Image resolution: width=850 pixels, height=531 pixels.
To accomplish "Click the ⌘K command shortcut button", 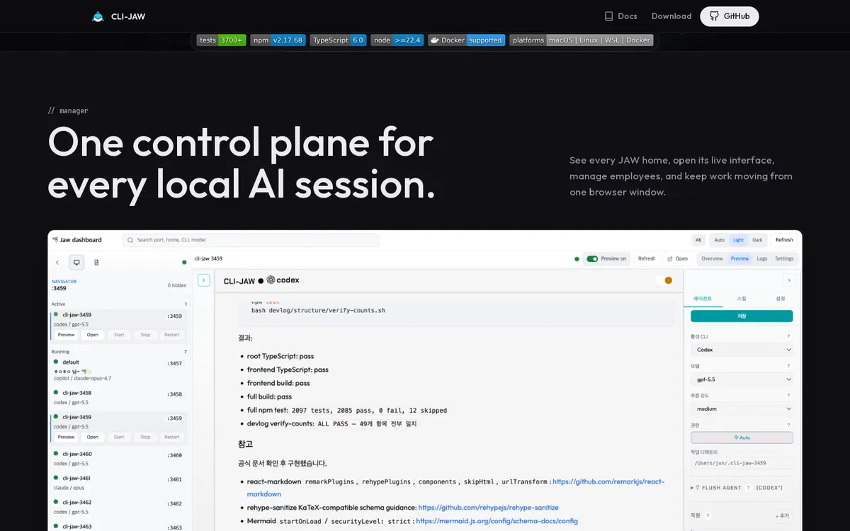I will coord(698,240).
